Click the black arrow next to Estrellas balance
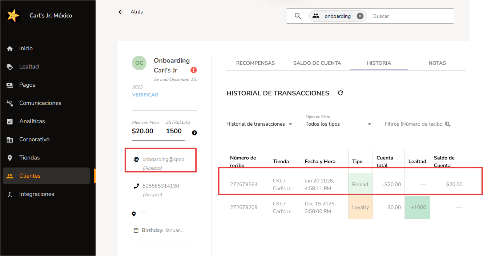Screen dimensions: 483x256 click(x=194, y=133)
